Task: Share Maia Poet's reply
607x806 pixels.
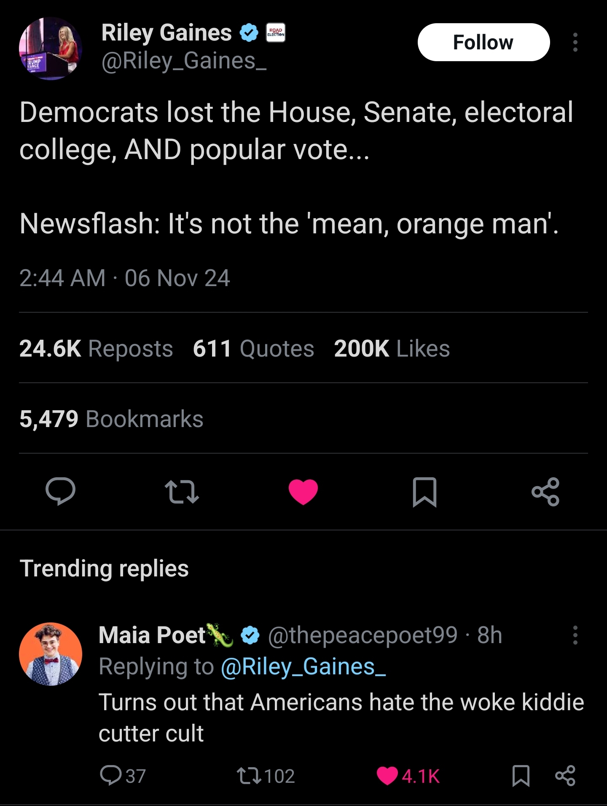Action: [x=565, y=776]
